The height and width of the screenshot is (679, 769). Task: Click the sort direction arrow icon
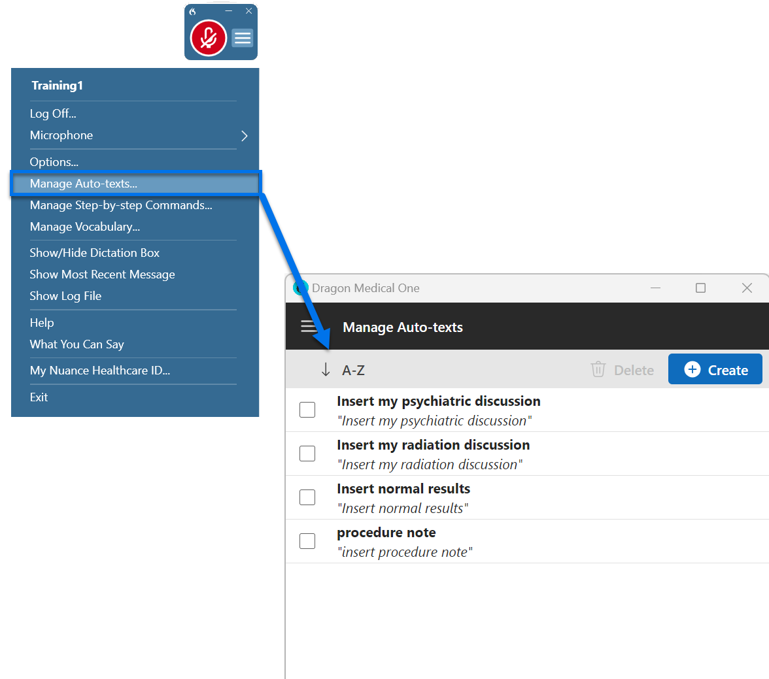[x=325, y=369]
